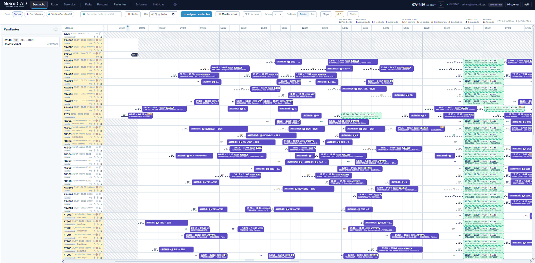
Task: Toggle the Mapa view
Action: pos(326,14)
